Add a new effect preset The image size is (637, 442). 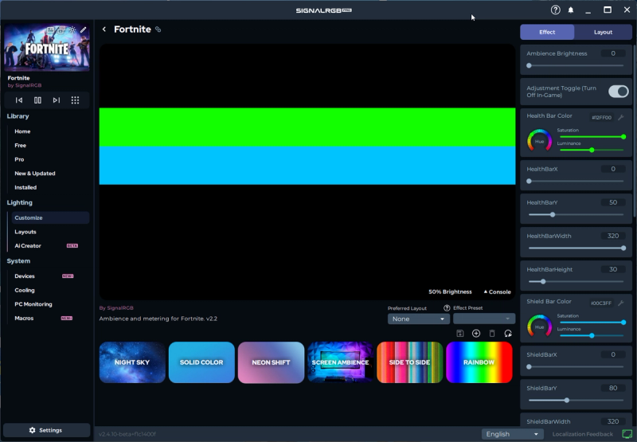(476, 333)
